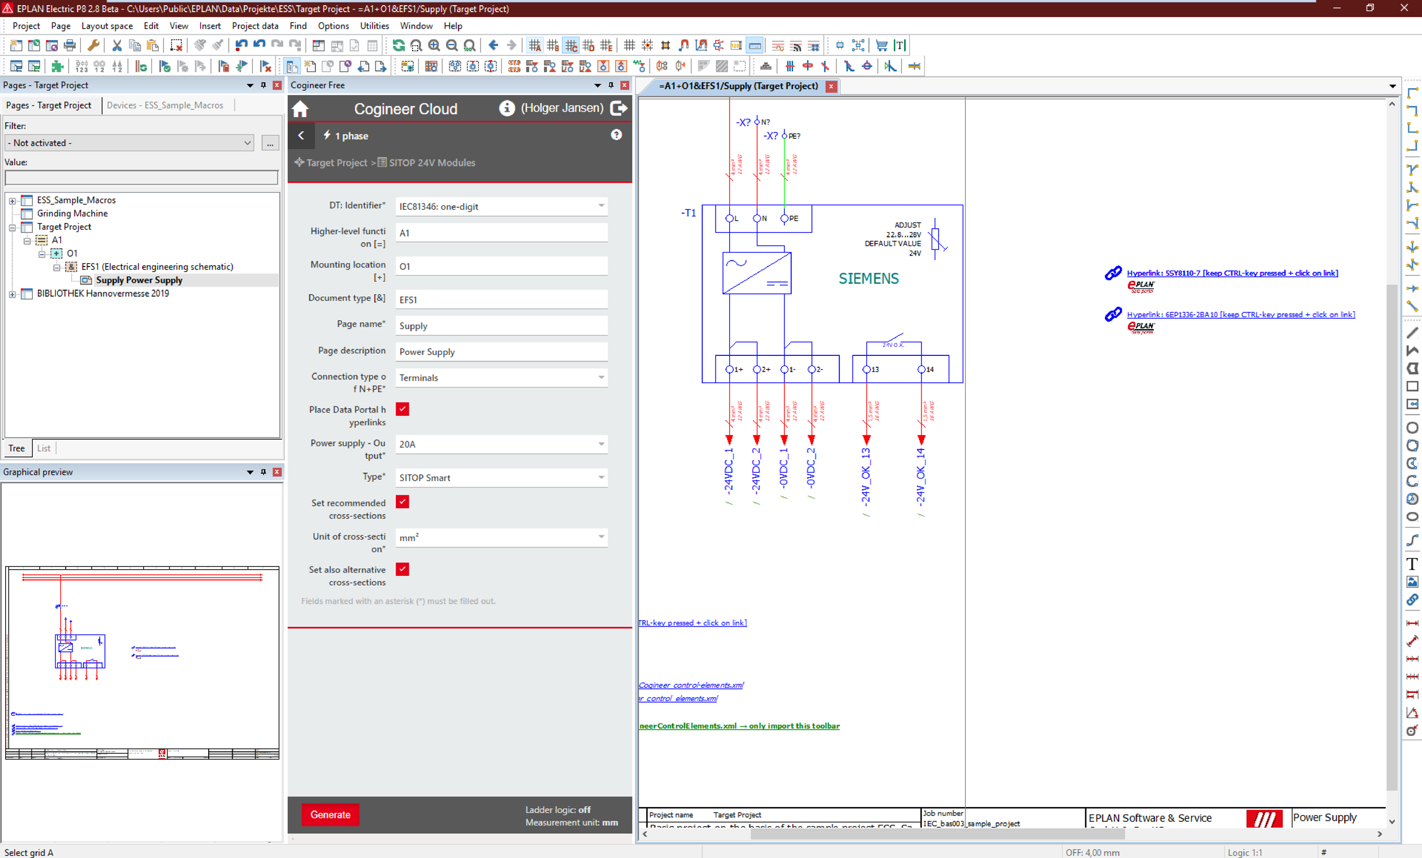Click the back arrow beside 1 phase
This screenshot has height=858, width=1422.
301,136
